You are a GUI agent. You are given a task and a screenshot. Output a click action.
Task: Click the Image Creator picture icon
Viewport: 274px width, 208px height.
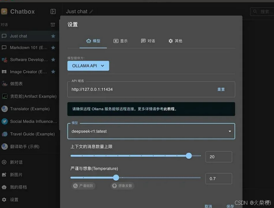[4, 71]
